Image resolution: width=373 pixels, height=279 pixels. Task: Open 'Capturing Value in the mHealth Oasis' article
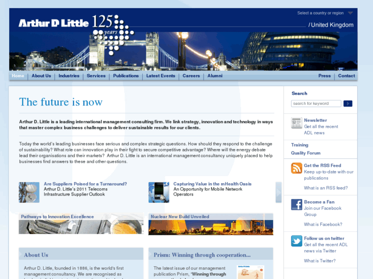point(212,184)
